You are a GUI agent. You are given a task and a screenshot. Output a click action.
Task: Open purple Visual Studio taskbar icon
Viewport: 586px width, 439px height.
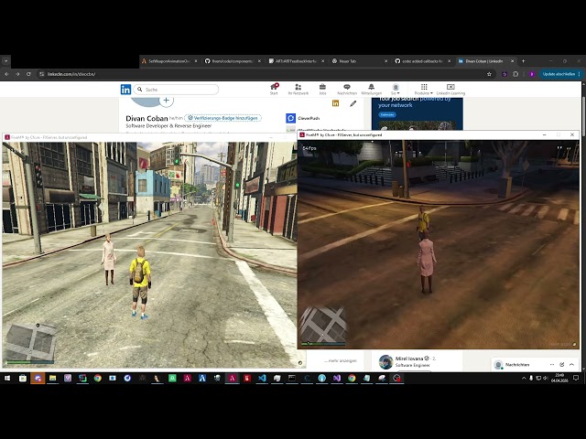tap(337, 378)
